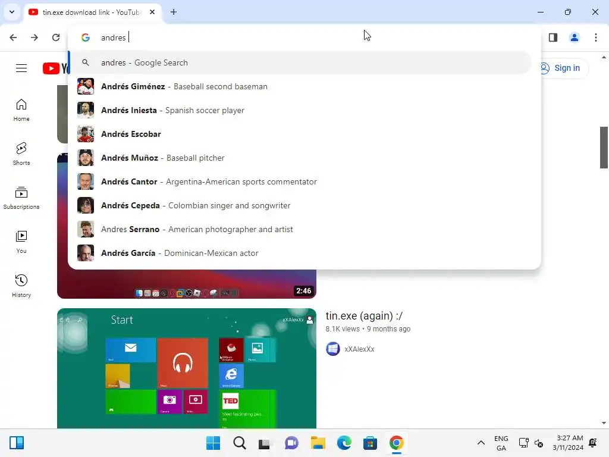
Task: Open the 2:46 duration video thumbnail
Action: pyautogui.click(x=186, y=284)
